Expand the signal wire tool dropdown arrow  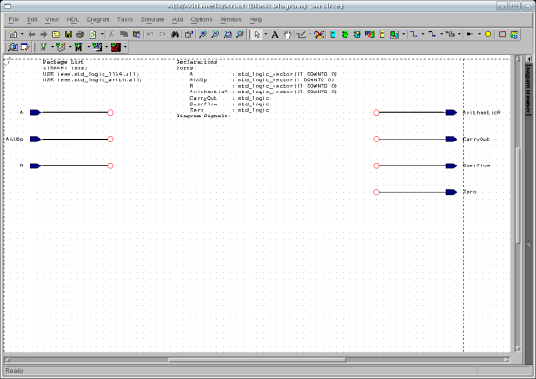(423, 34)
